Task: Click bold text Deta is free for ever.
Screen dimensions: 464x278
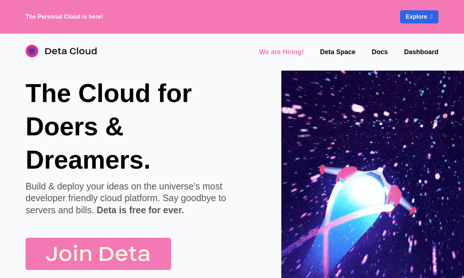Action: tap(140, 210)
